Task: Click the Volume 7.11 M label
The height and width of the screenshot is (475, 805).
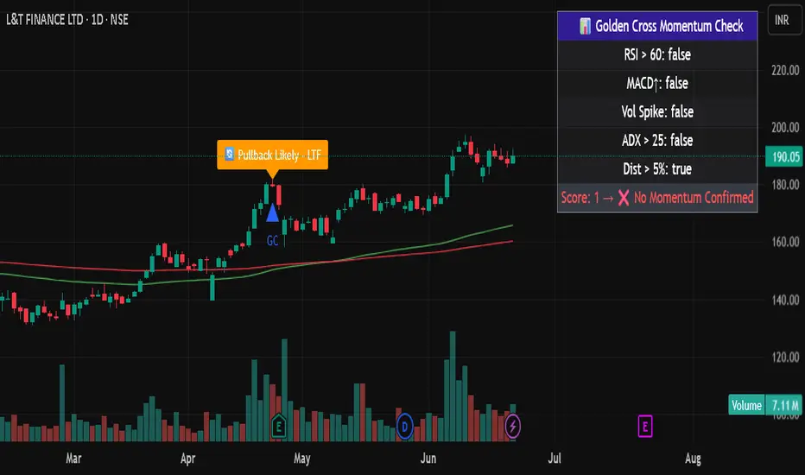Action: click(x=765, y=405)
